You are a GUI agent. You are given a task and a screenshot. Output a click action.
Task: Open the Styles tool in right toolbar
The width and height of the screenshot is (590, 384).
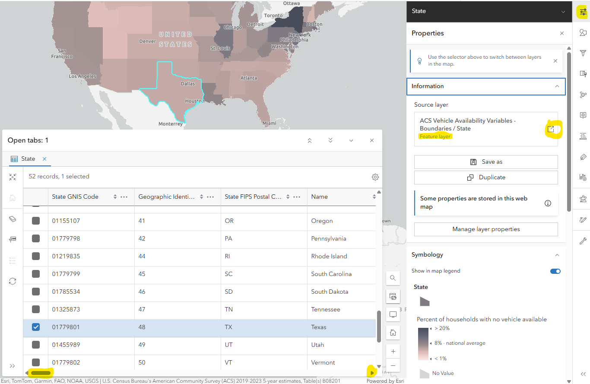583,33
